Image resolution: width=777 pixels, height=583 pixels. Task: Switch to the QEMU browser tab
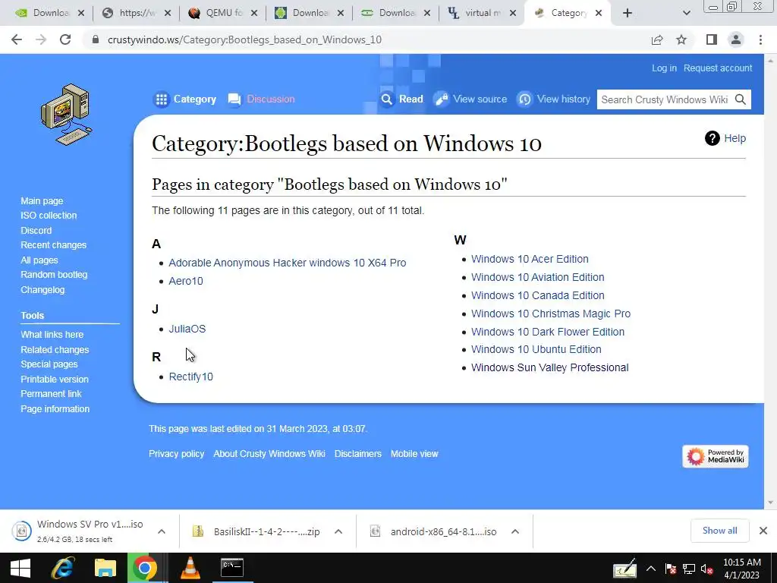point(222,13)
